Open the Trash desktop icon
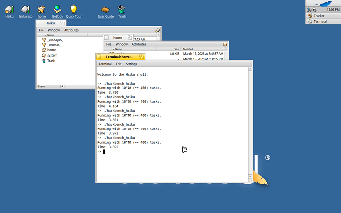This screenshot has width=341, height=213. point(122,9)
